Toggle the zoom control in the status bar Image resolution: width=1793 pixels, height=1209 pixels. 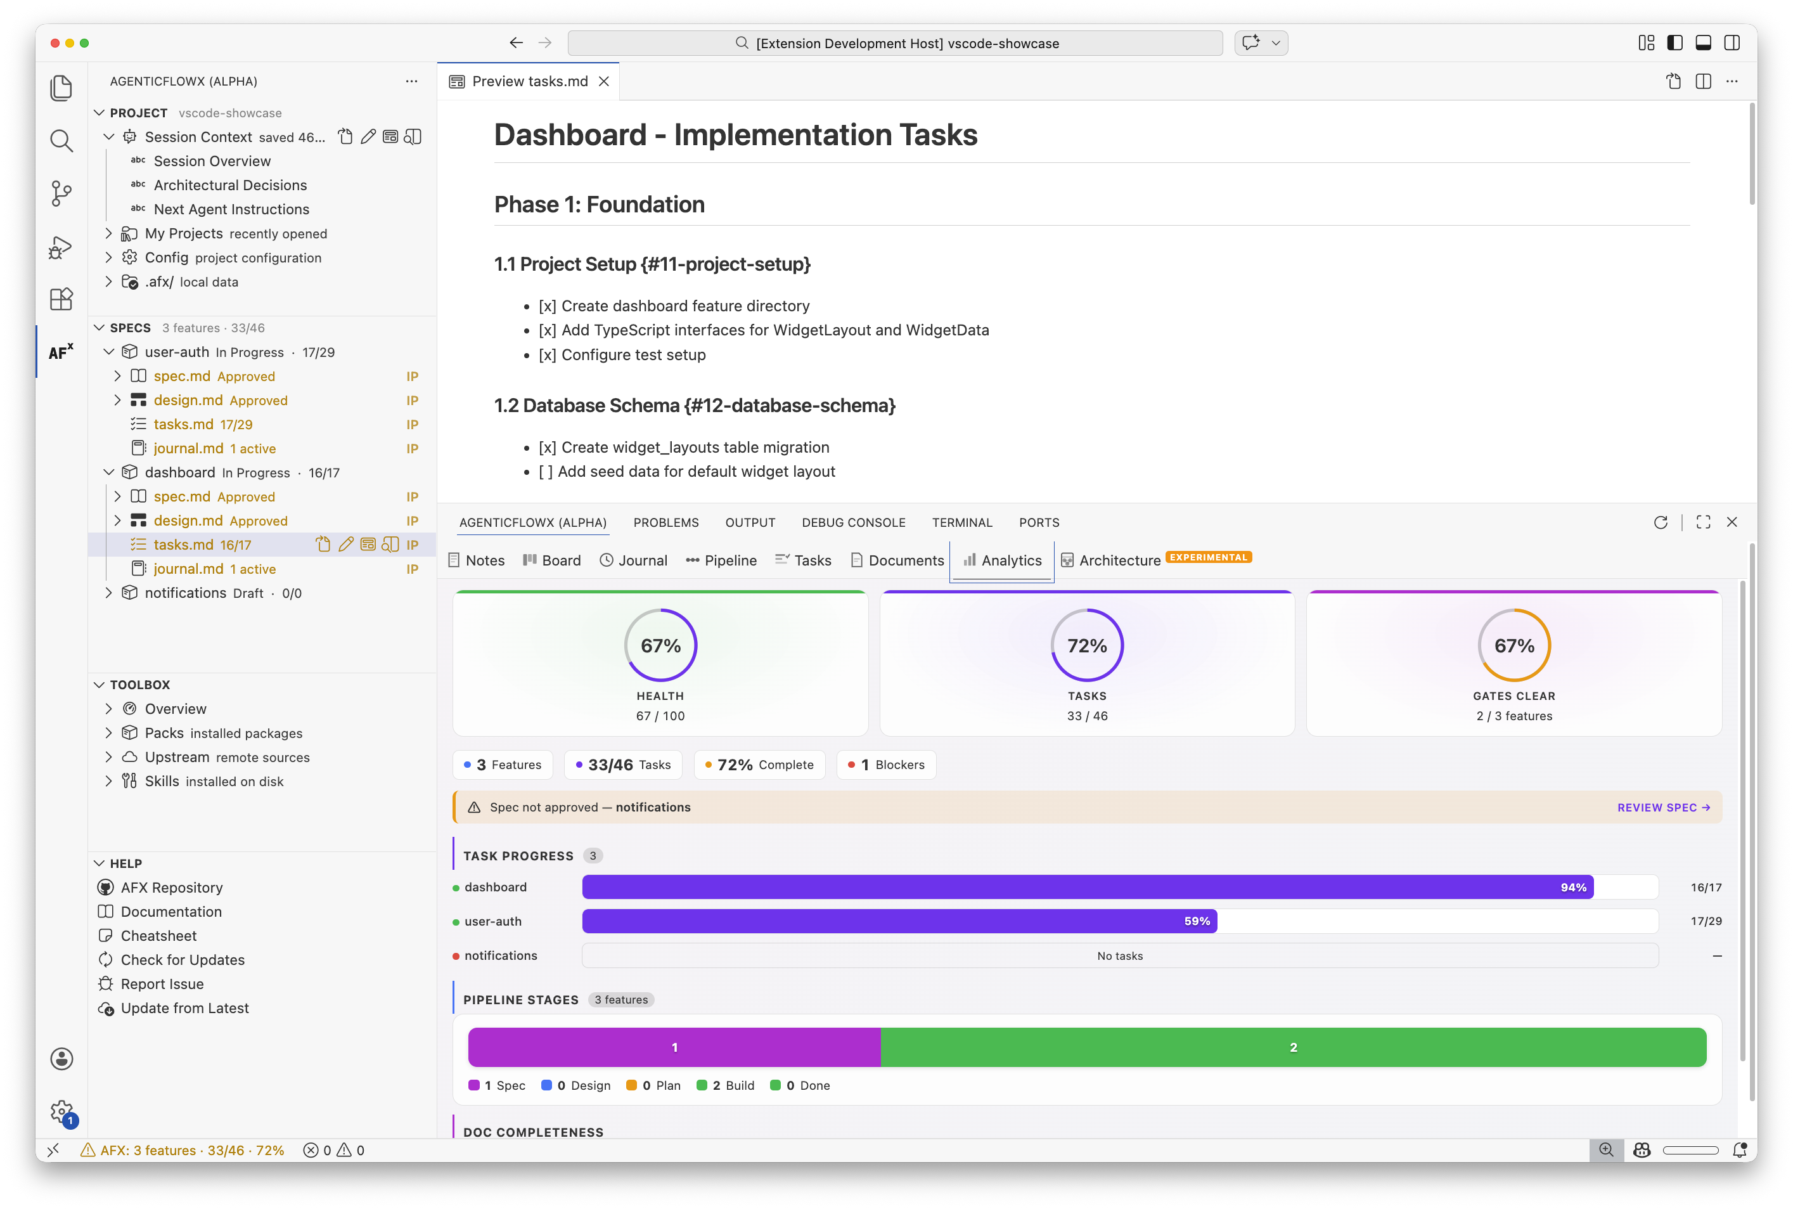pyautogui.click(x=1607, y=1149)
